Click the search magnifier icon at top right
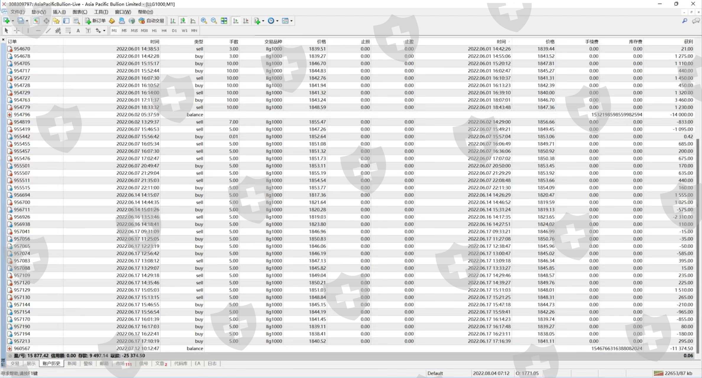Viewport: 702px width, 378px height. pos(685,21)
